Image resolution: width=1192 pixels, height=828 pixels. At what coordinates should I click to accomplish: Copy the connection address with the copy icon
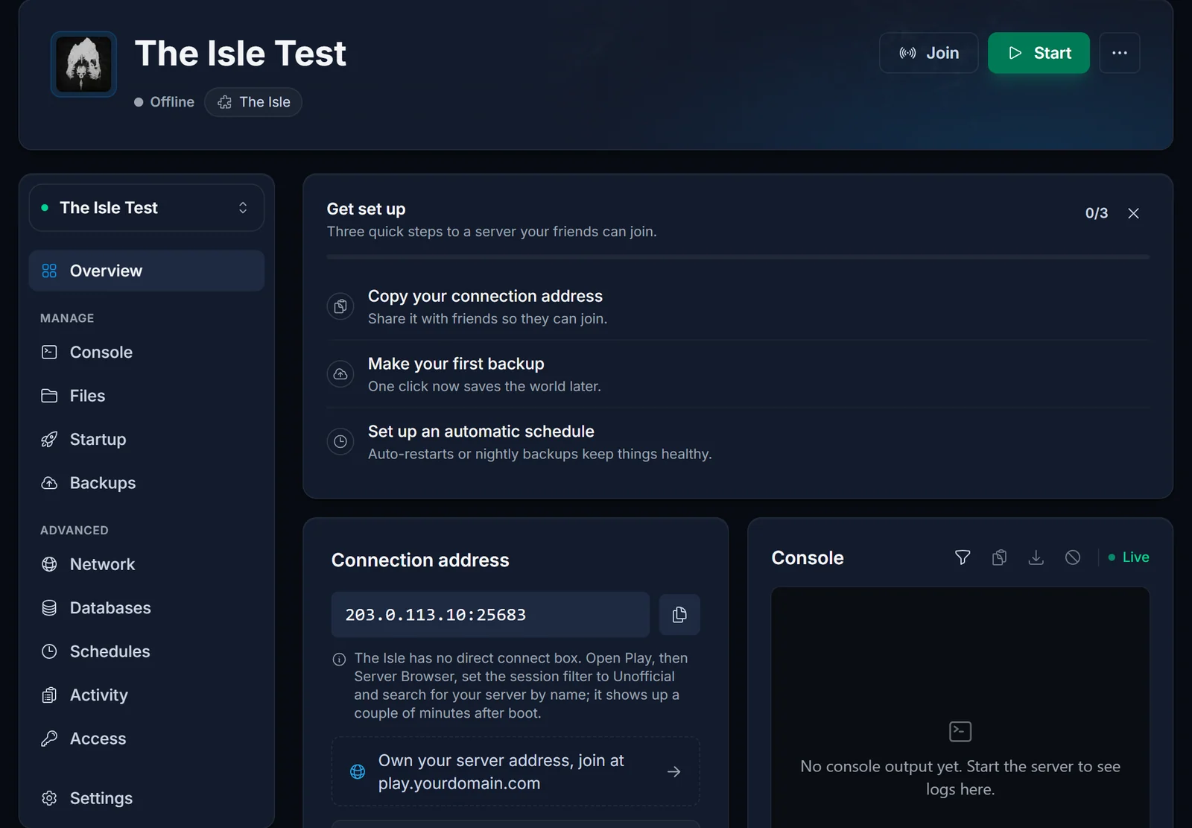click(x=679, y=615)
